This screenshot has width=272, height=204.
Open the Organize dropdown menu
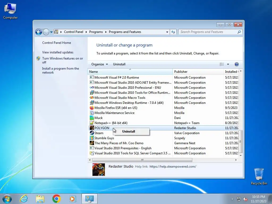click(x=100, y=64)
